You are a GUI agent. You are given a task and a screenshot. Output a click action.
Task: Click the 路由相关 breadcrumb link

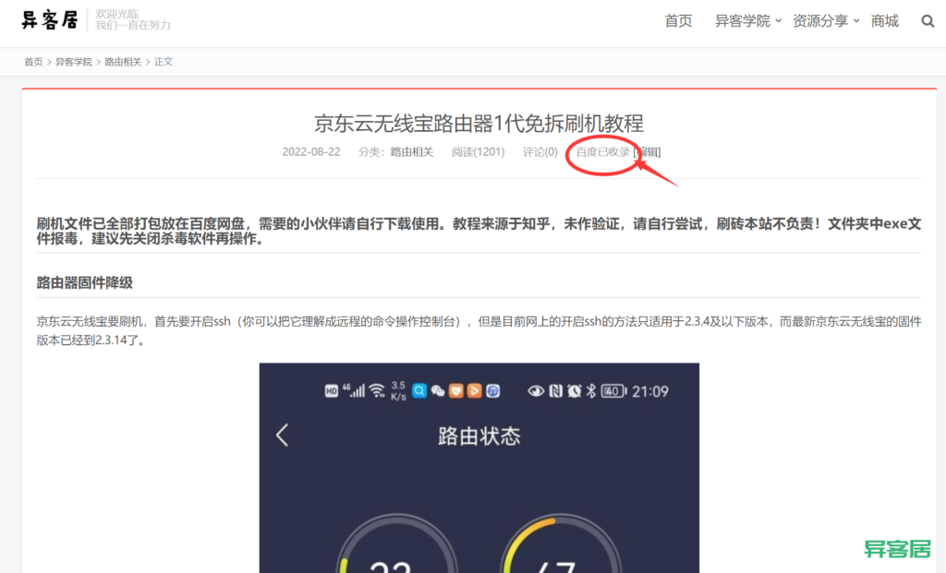[123, 62]
